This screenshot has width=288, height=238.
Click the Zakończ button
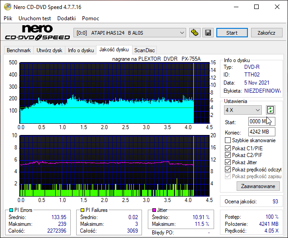(266, 33)
